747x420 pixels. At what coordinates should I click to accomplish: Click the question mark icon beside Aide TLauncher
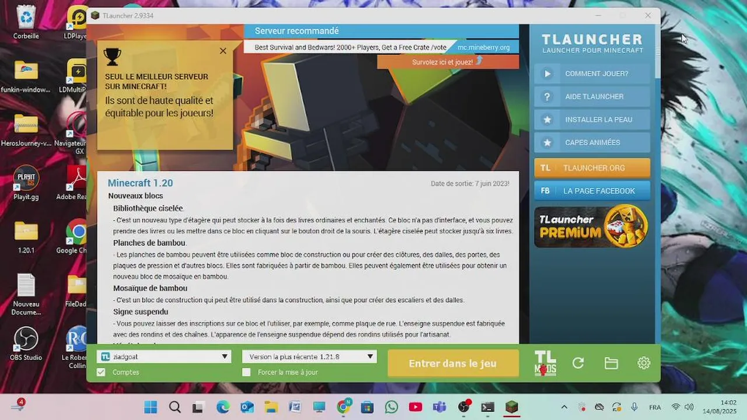pyautogui.click(x=547, y=96)
